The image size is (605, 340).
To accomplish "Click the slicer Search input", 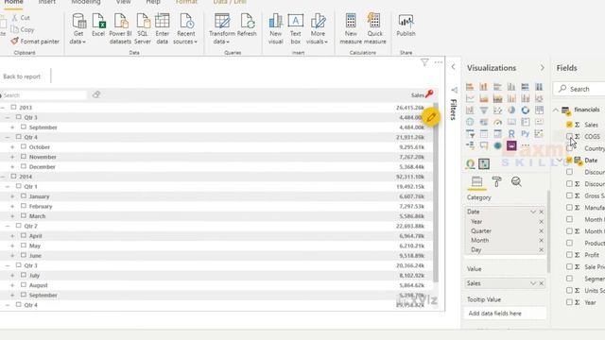I will [x=43, y=94].
